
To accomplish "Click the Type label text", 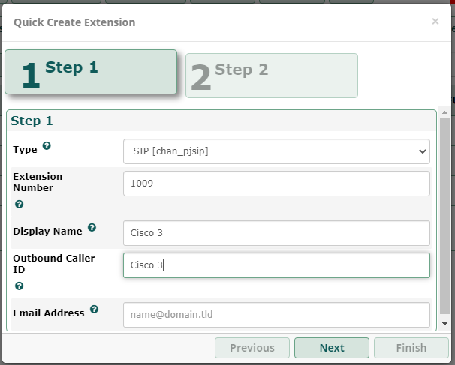I will pos(25,149).
